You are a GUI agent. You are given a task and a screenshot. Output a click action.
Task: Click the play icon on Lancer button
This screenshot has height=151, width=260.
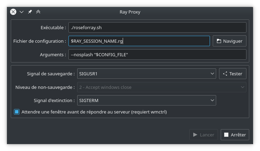[x=195, y=135]
